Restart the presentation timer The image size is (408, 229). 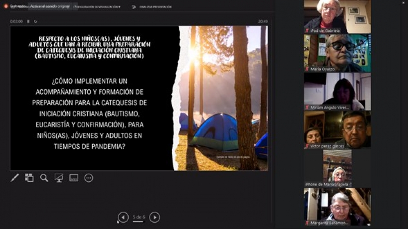tap(35, 21)
